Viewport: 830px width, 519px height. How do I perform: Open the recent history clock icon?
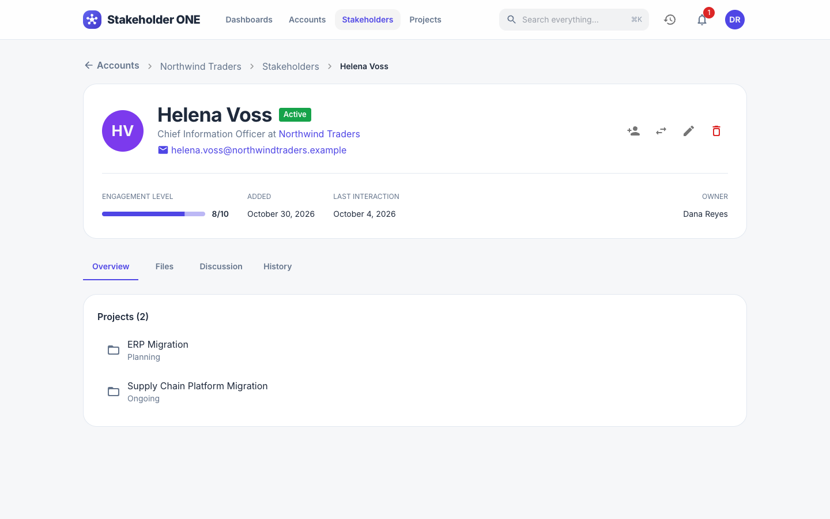coord(670,20)
